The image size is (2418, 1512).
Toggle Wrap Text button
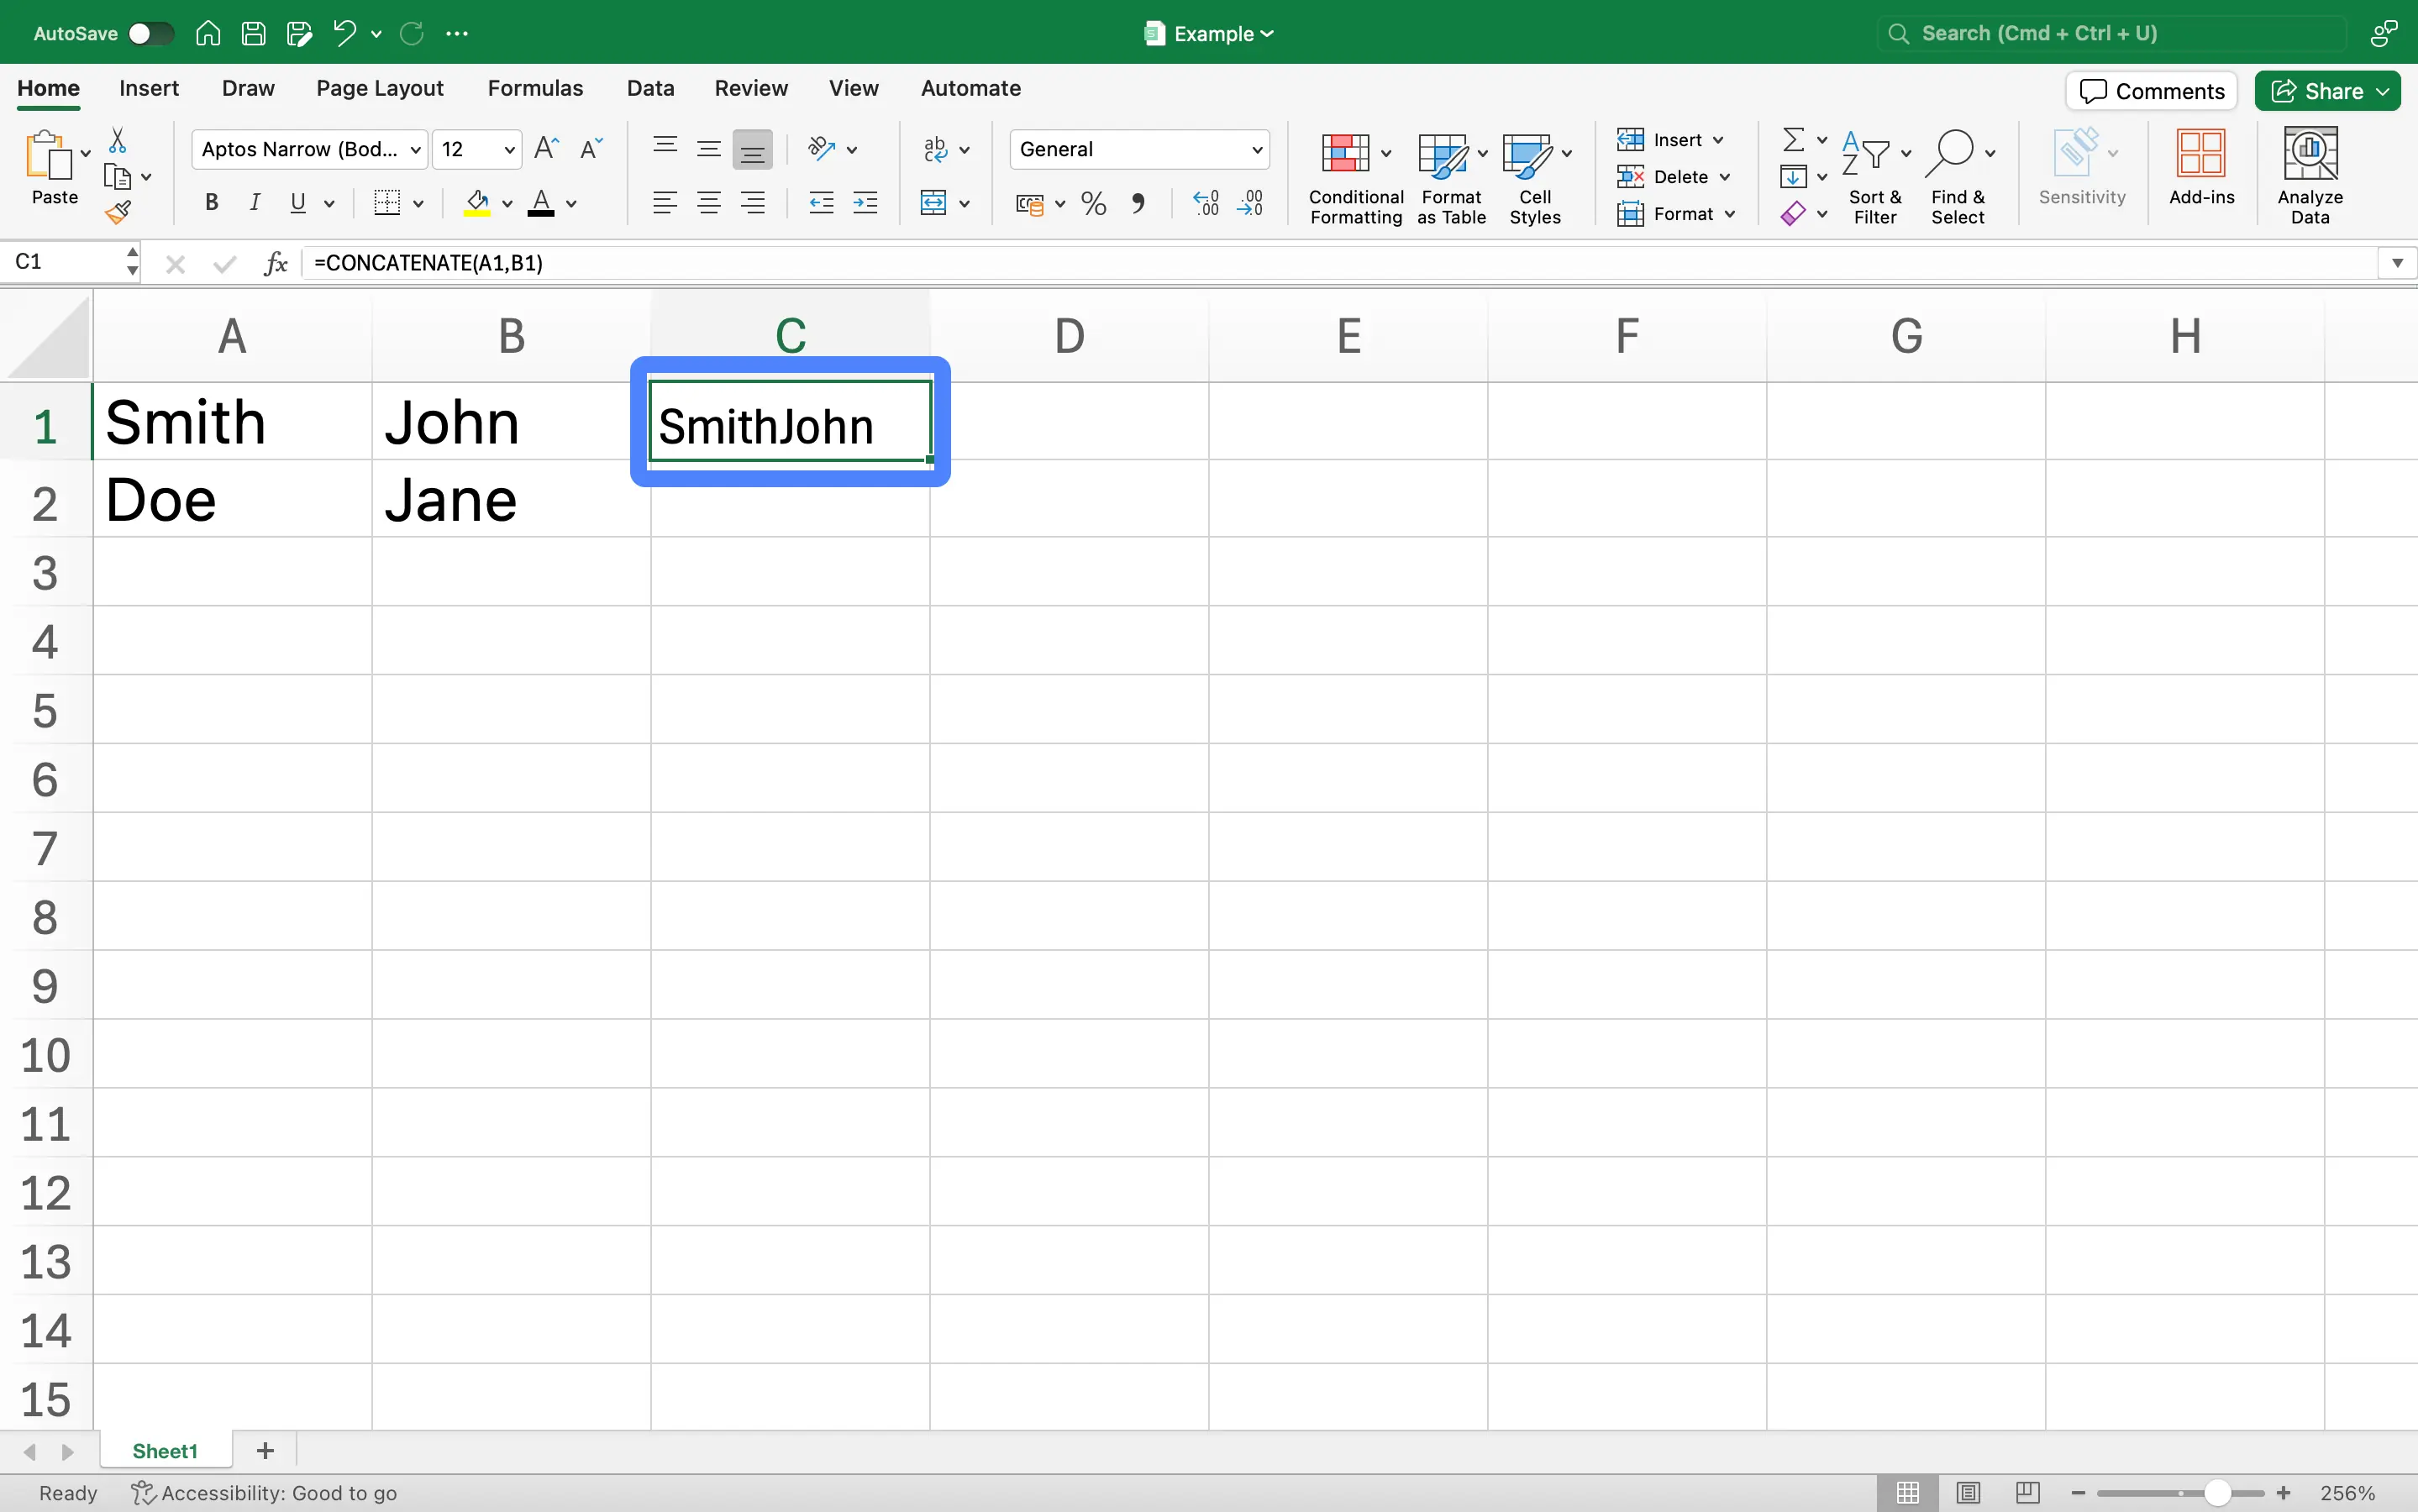(x=934, y=149)
